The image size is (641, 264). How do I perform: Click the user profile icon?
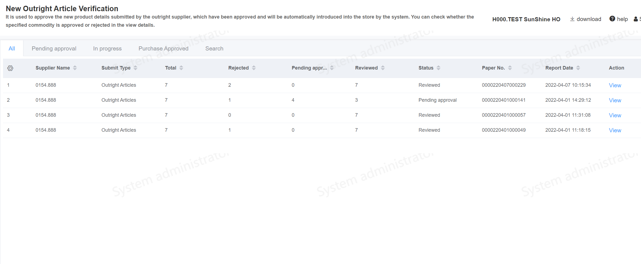click(636, 19)
